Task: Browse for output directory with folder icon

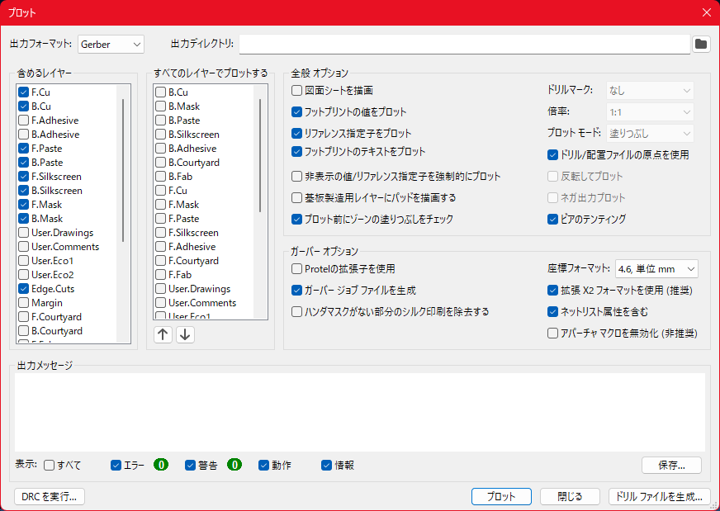Action: [x=701, y=45]
